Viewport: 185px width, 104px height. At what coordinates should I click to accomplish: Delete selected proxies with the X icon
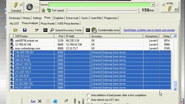point(40,101)
